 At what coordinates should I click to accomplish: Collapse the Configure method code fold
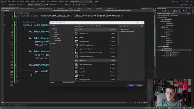click(x=16, y=25)
